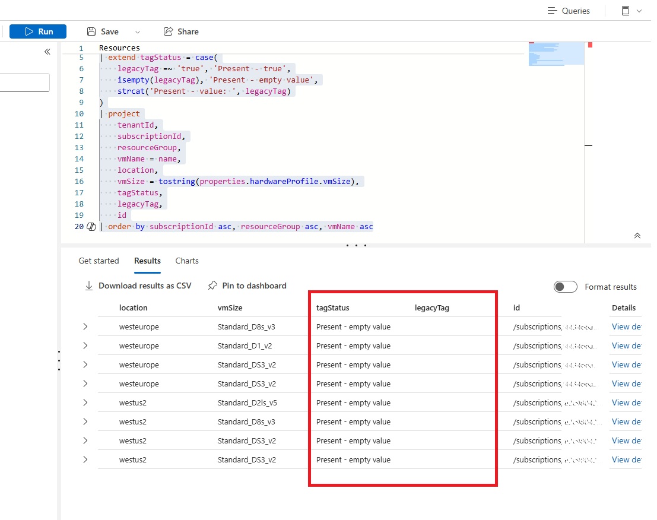Click legacyTag column header

coord(432,307)
